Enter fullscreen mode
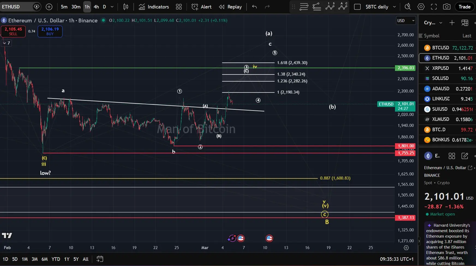The height and width of the screenshot is (266, 476). [434, 7]
